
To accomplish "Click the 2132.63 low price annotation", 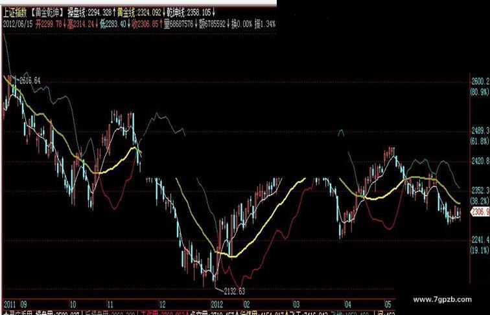I will click(235, 291).
